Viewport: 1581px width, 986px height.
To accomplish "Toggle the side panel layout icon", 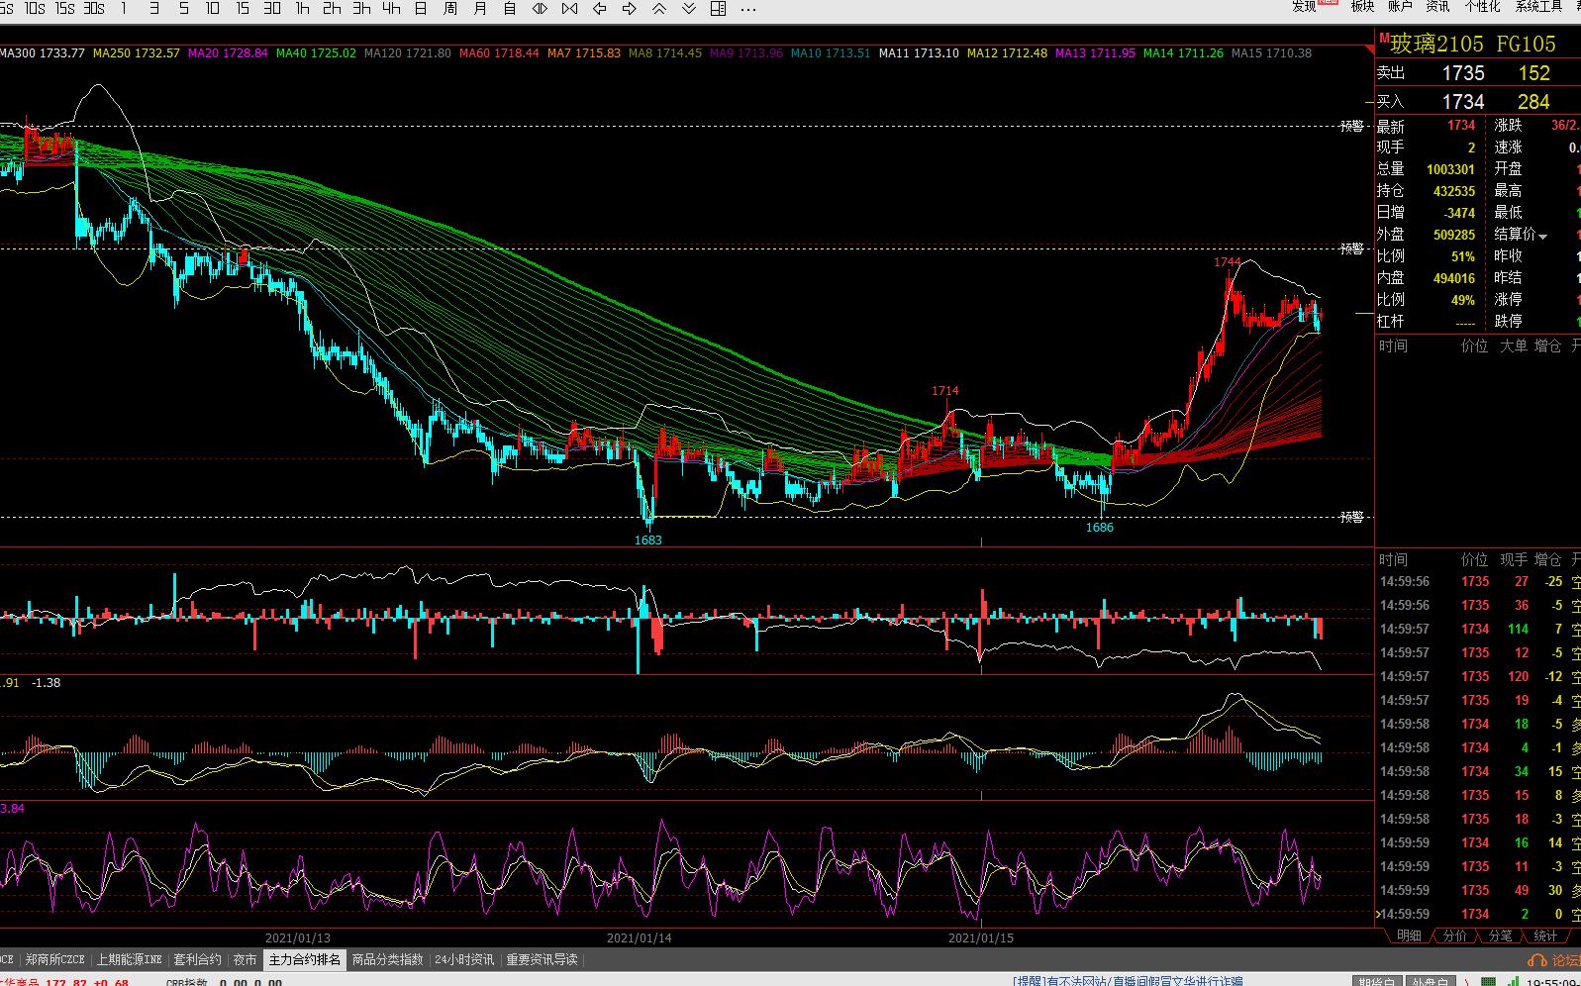I will [719, 8].
